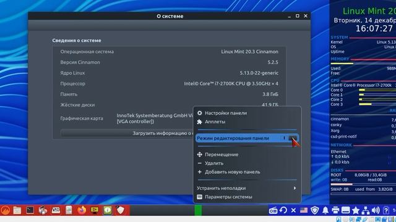Maximize the О системе window
396x222 pixels.
click(298, 16)
